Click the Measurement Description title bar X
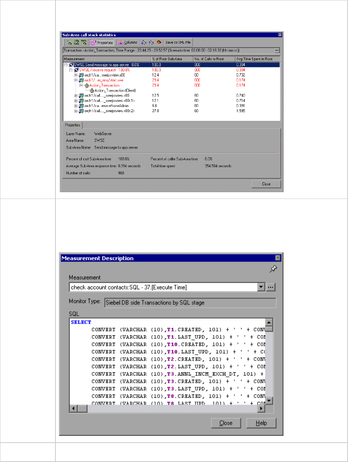 click(x=278, y=258)
